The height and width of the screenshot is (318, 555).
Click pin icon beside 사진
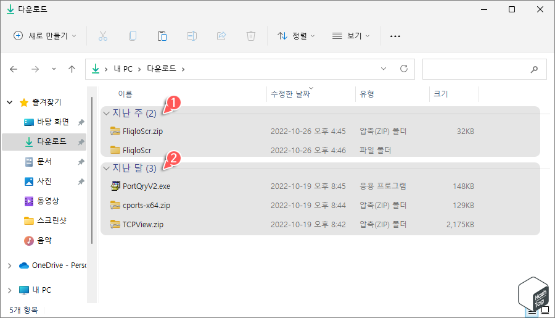81,182
